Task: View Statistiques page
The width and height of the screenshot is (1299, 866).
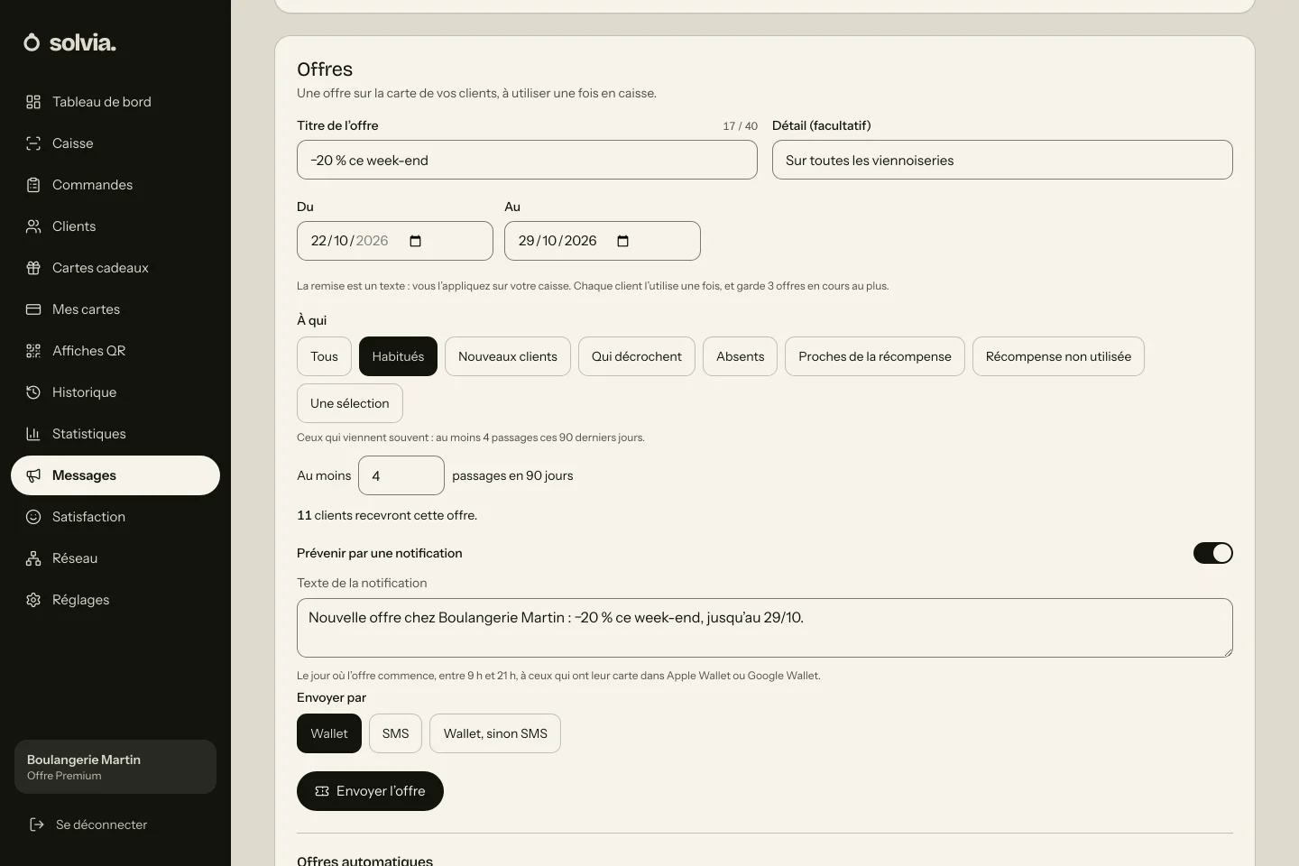Action: click(x=115, y=434)
